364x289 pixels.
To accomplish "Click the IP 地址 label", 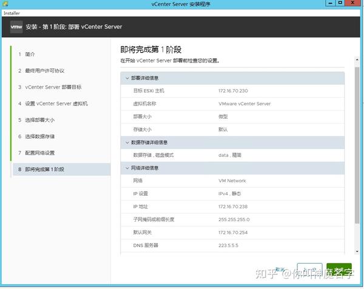I will (x=141, y=207).
